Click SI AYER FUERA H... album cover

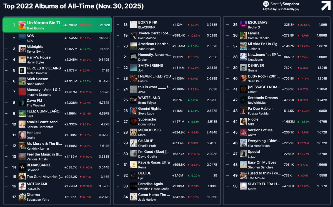[243, 186]
